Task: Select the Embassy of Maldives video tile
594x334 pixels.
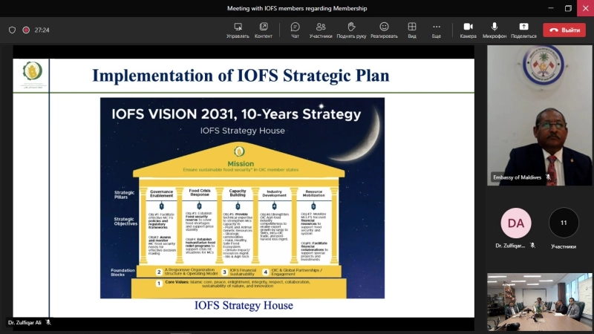Action: (539, 115)
